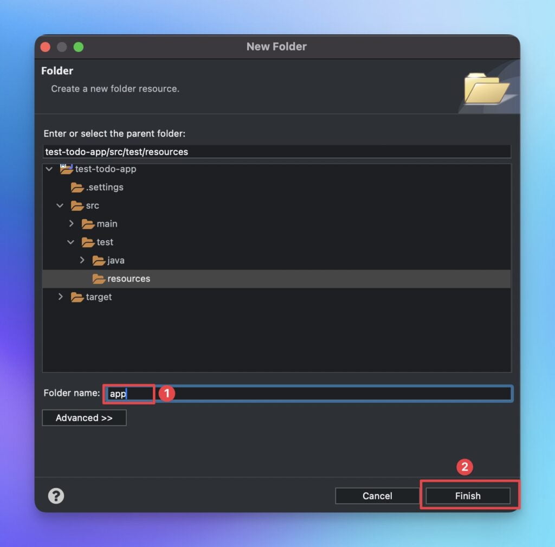555x547 pixels.
Task: Select the test-todo-app project icon
Action: click(66, 169)
